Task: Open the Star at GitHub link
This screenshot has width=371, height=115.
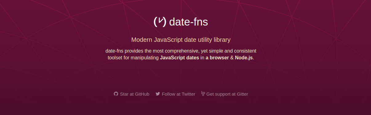Action: [x=132, y=94]
